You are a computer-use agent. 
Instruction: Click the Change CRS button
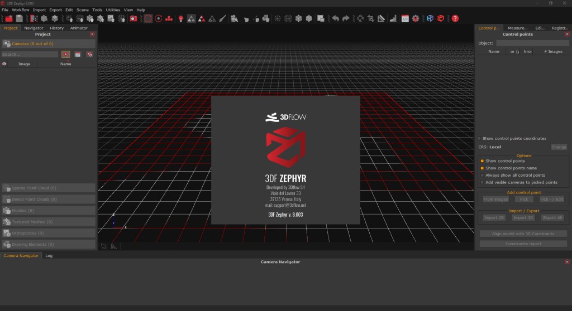click(559, 147)
